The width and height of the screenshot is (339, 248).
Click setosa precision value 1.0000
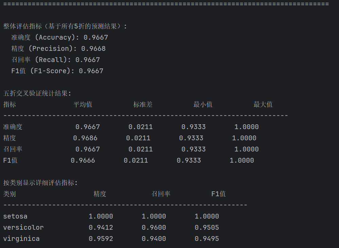point(101,216)
